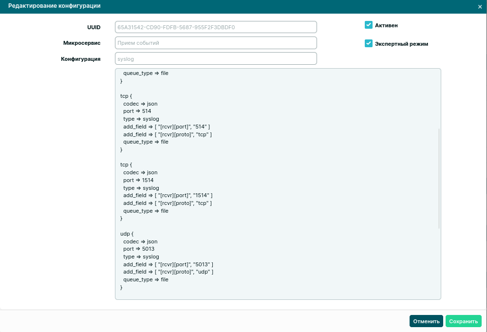Save changes with the Сохранить button
The image size is (487, 332).
pos(463,321)
